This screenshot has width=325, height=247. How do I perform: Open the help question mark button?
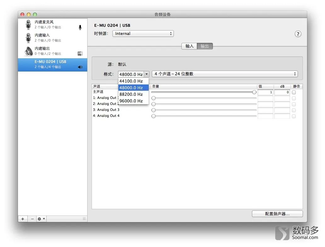(298, 34)
